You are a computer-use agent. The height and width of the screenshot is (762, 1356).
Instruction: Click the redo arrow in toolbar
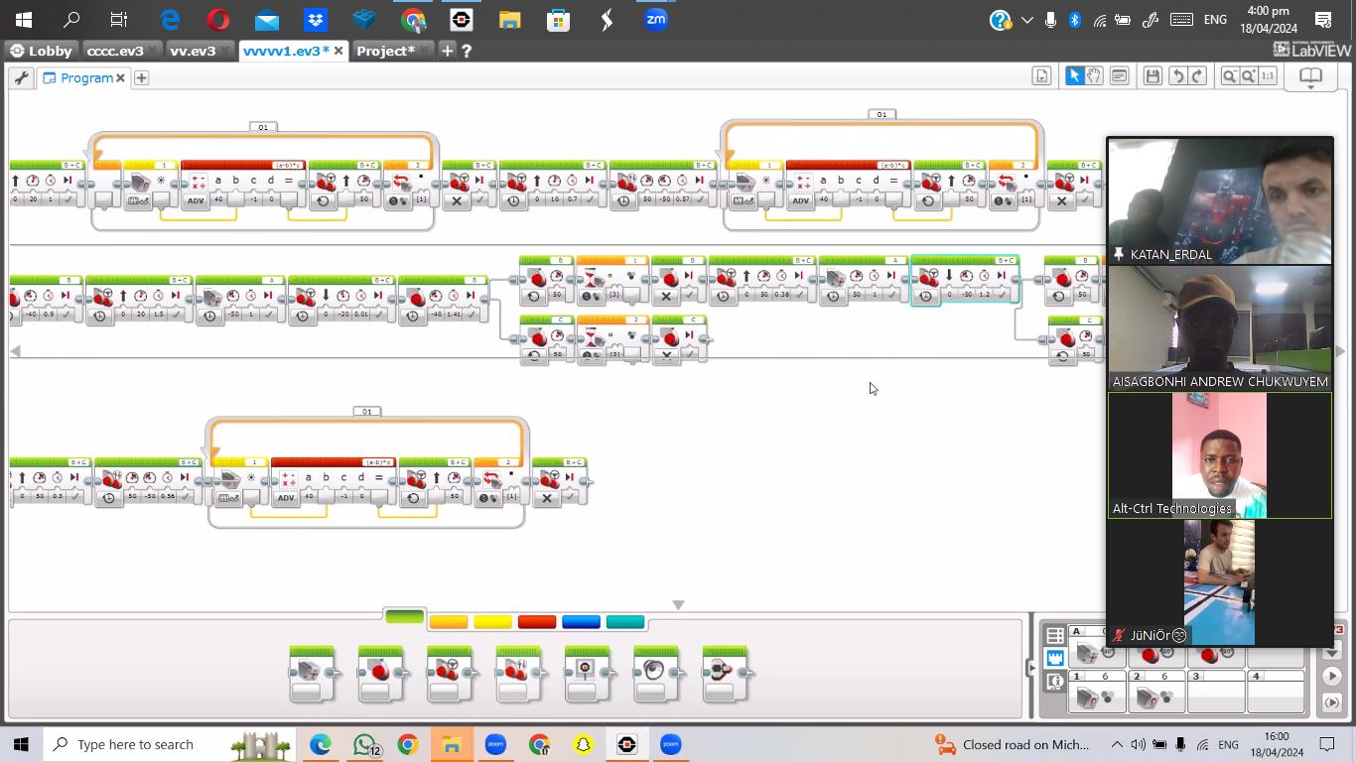1197,76
